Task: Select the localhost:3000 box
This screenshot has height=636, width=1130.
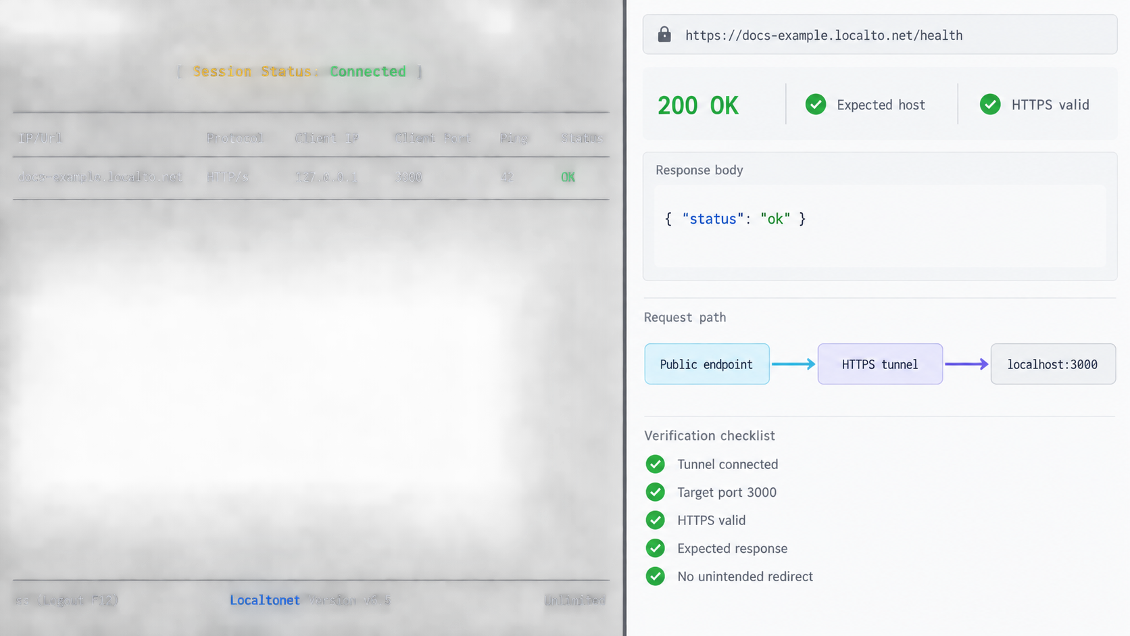Action: [x=1053, y=364]
